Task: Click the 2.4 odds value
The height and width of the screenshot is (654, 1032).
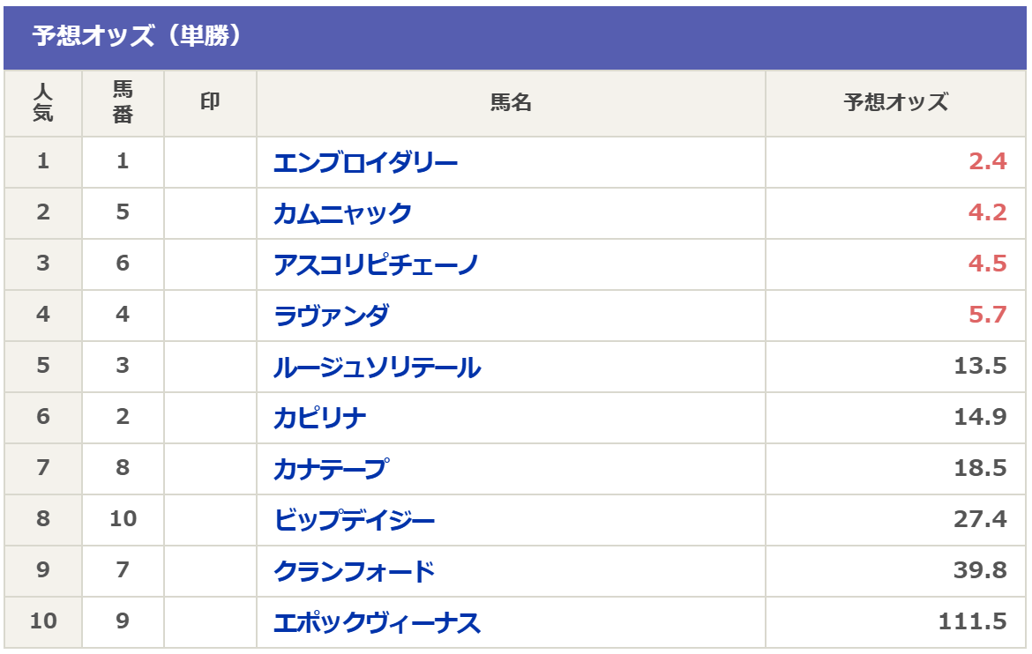Action: coord(987,163)
